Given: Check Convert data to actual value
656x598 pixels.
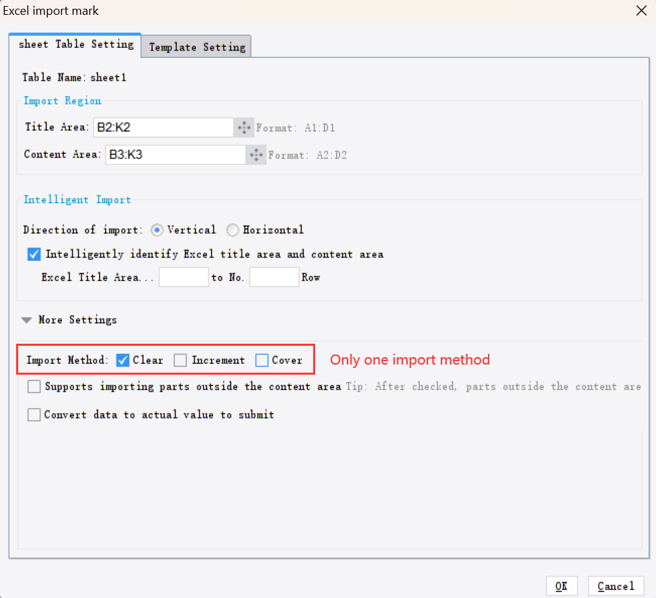Looking at the screenshot, I should [x=34, y=414].
